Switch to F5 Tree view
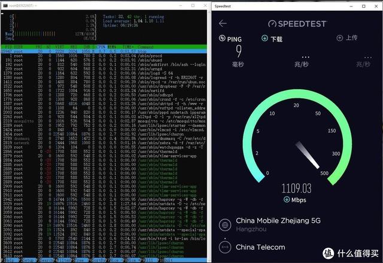The height and width of the screenshot is (263, 383). [x=82, y=261]
